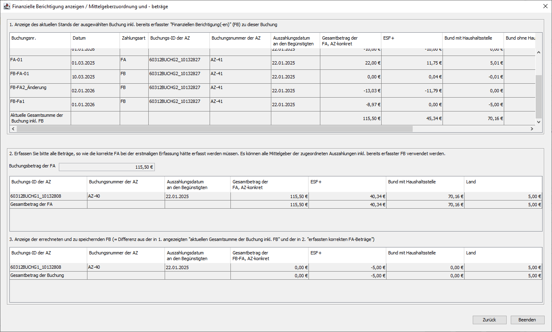Click the Buchungsbetrag der FA field

107,167
